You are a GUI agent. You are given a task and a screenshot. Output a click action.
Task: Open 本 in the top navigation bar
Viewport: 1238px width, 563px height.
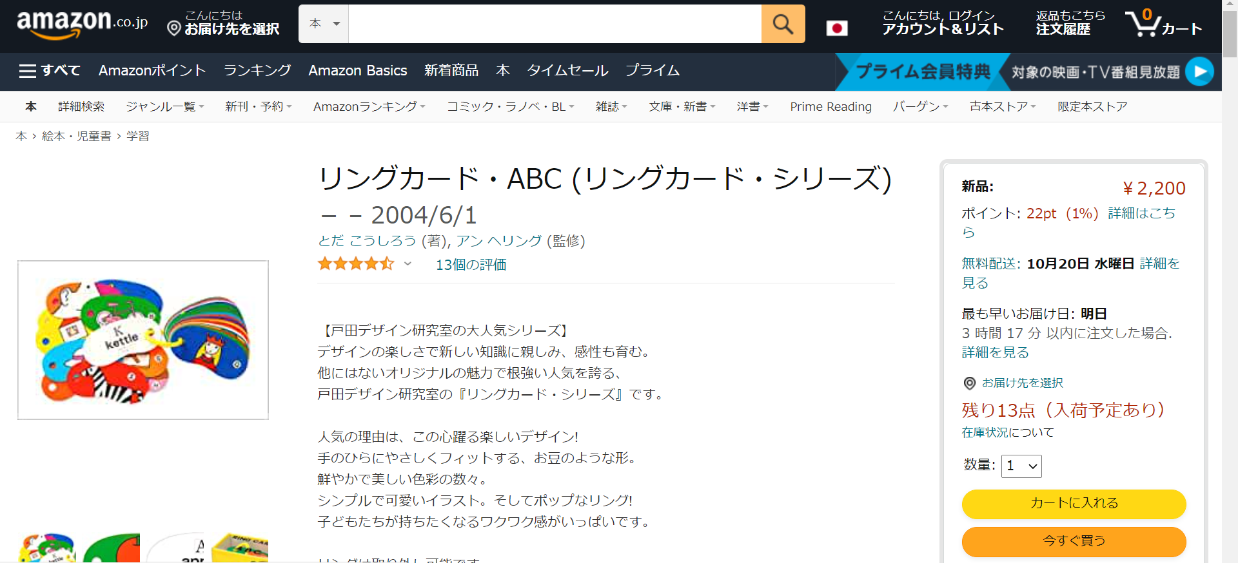coord(503,71)
